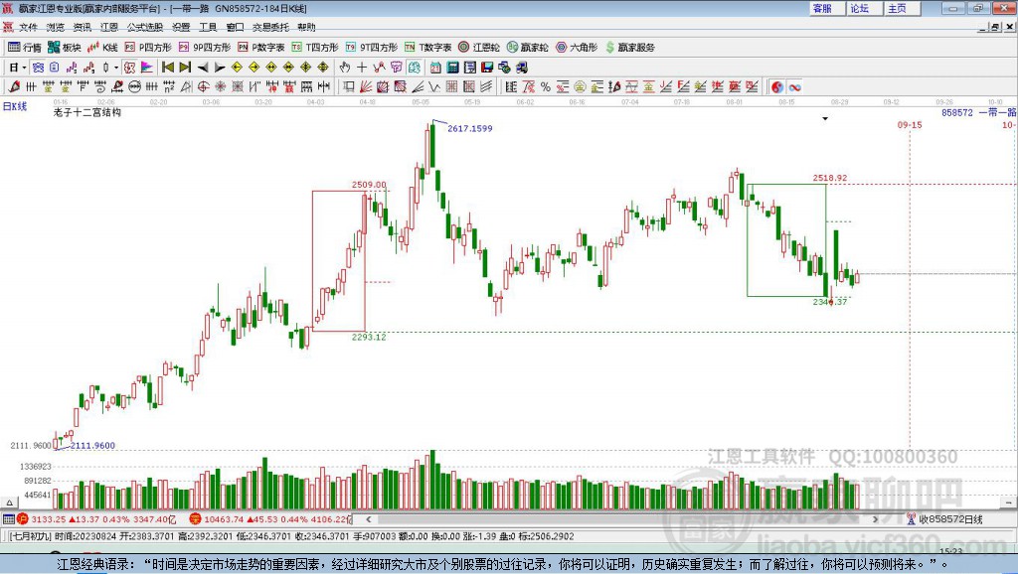Open the T数字表 time number table
The image size is (1018, 574).
[x=427, y=48]
